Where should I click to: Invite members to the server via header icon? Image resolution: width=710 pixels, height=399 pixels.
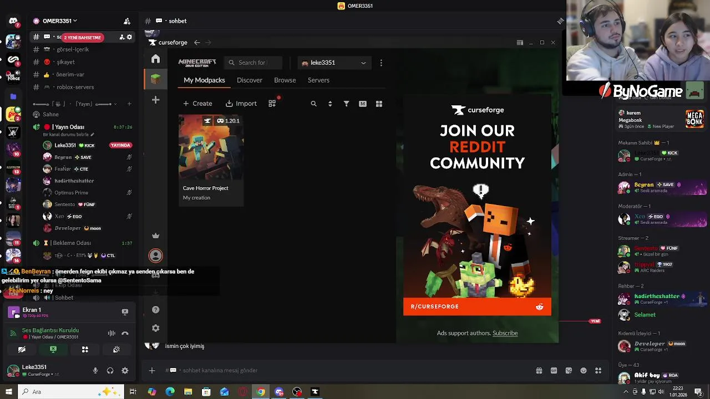coord(127,21)
